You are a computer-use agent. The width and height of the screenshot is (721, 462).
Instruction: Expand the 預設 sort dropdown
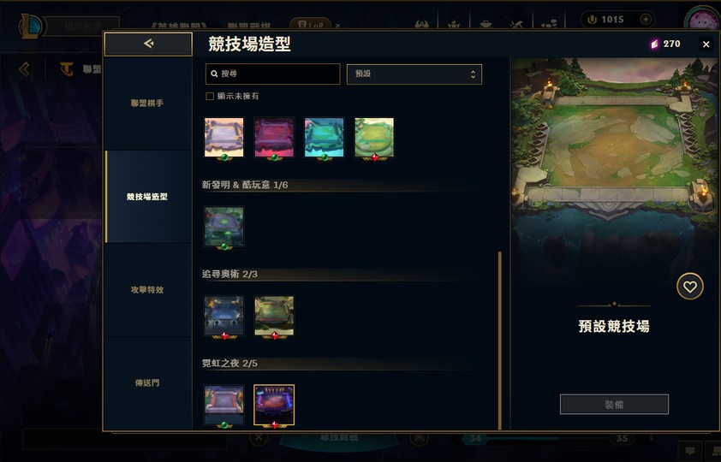click(x=414, y=74)
